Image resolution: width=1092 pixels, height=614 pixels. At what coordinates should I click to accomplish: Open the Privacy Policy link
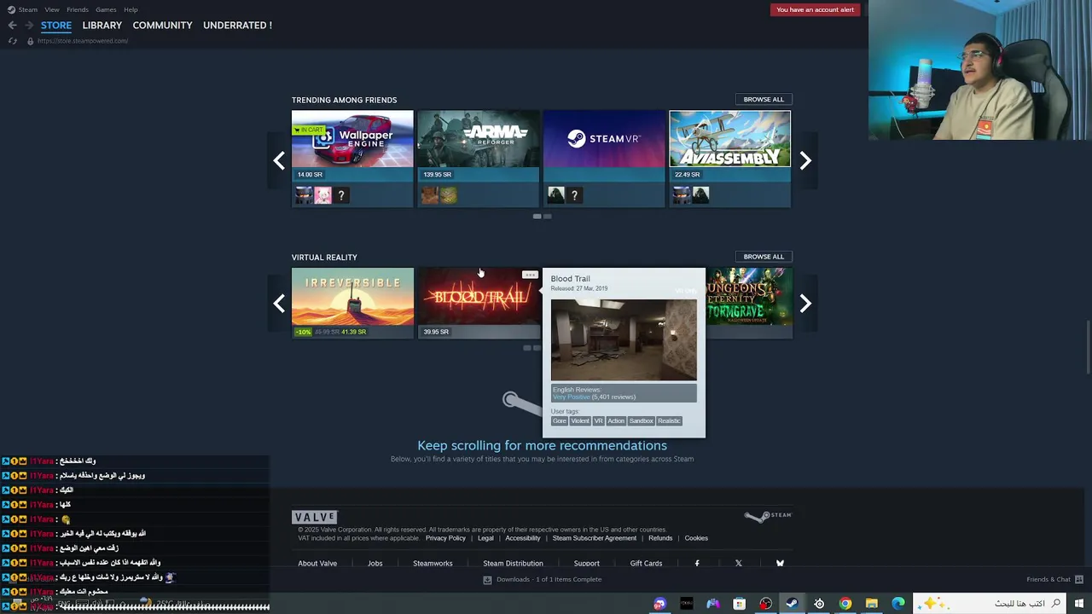click(x=445, y=538)
